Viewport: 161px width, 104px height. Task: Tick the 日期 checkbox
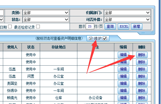tap(10, 27)
